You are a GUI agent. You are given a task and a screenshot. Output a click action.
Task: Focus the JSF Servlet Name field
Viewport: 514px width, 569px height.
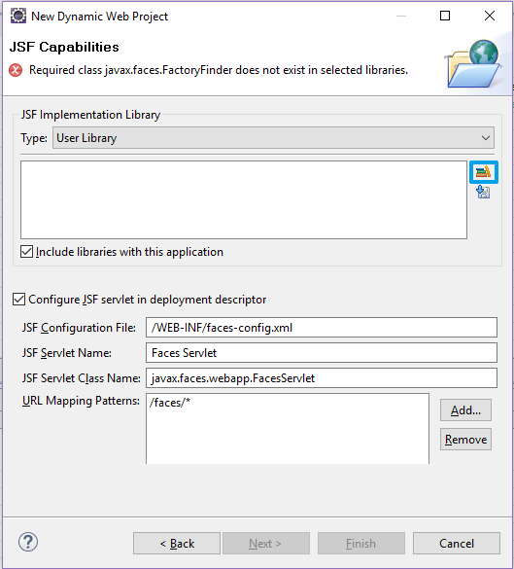(322, 353)
